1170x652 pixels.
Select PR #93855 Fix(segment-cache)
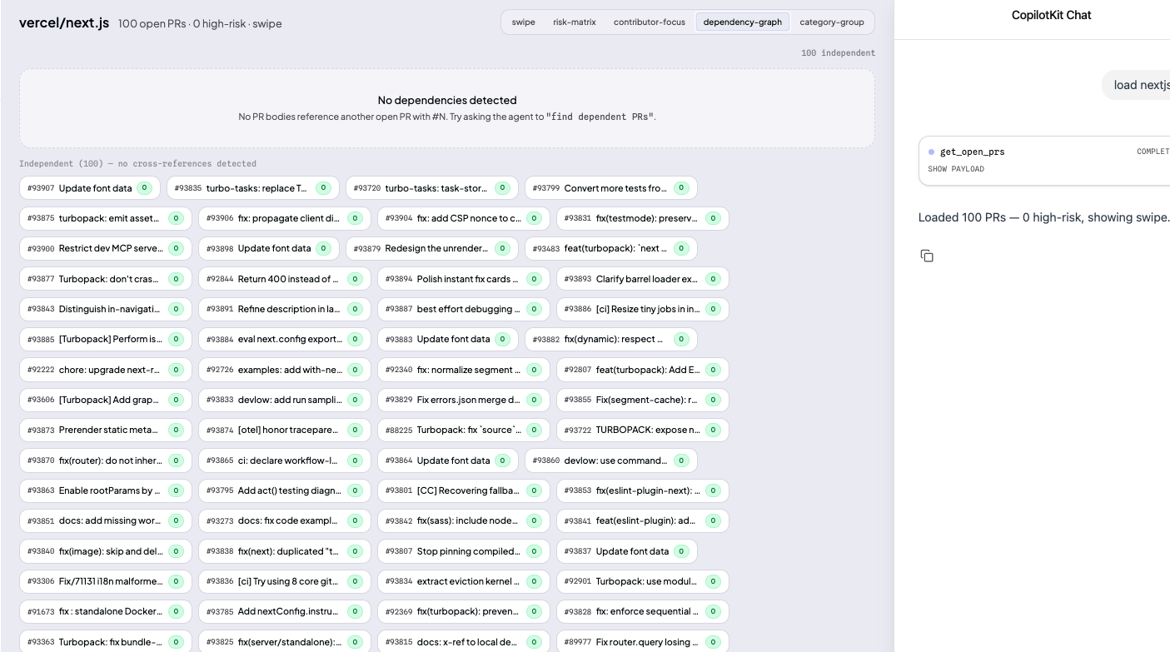643,400
